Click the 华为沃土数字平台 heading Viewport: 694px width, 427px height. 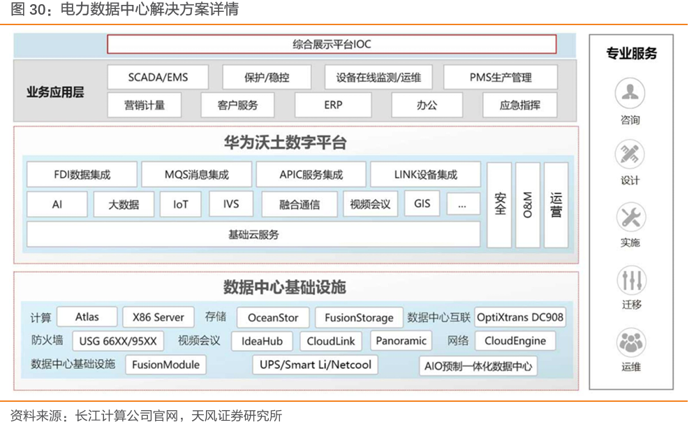click(x=285, y=143)
